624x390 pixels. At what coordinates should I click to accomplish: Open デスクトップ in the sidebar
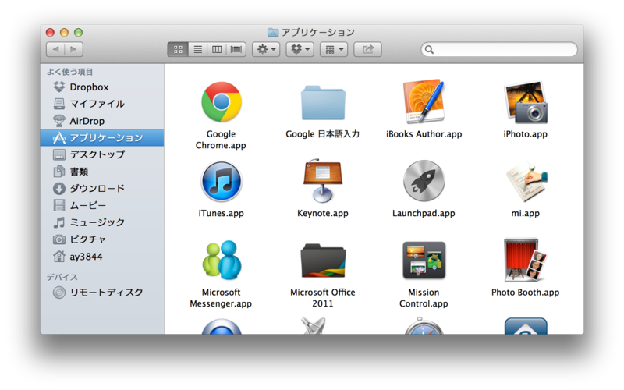[102, 154]
